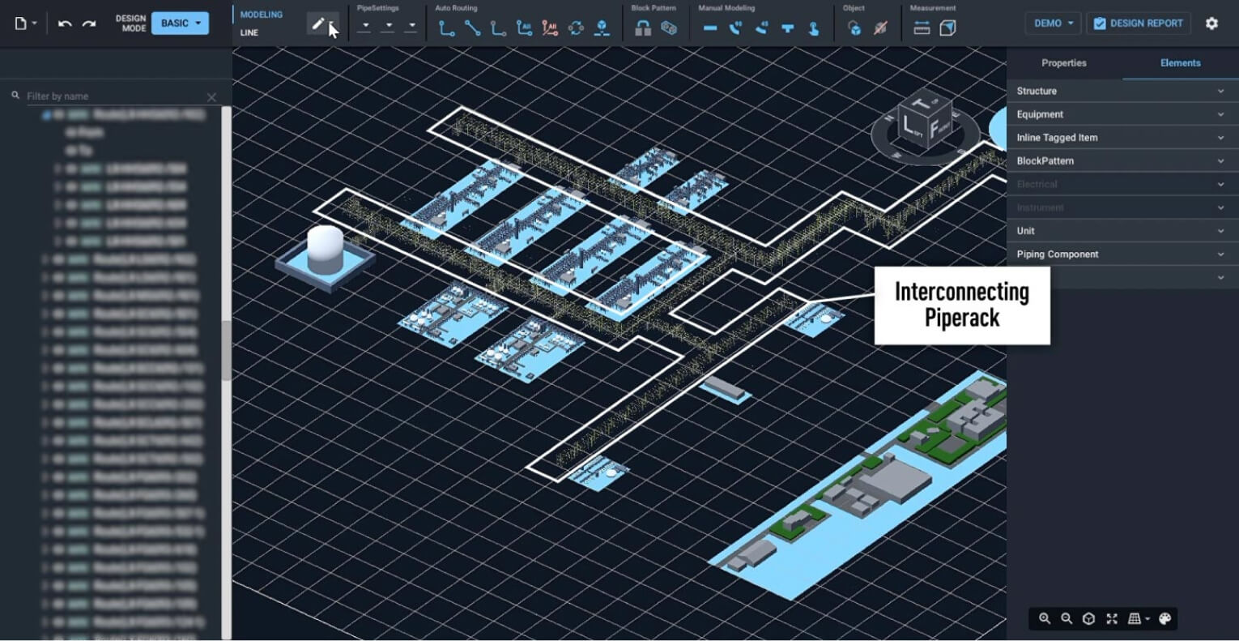Zoom out of the 3D view
This screenshot has height=641, width=1239.
pos(1067,619)
